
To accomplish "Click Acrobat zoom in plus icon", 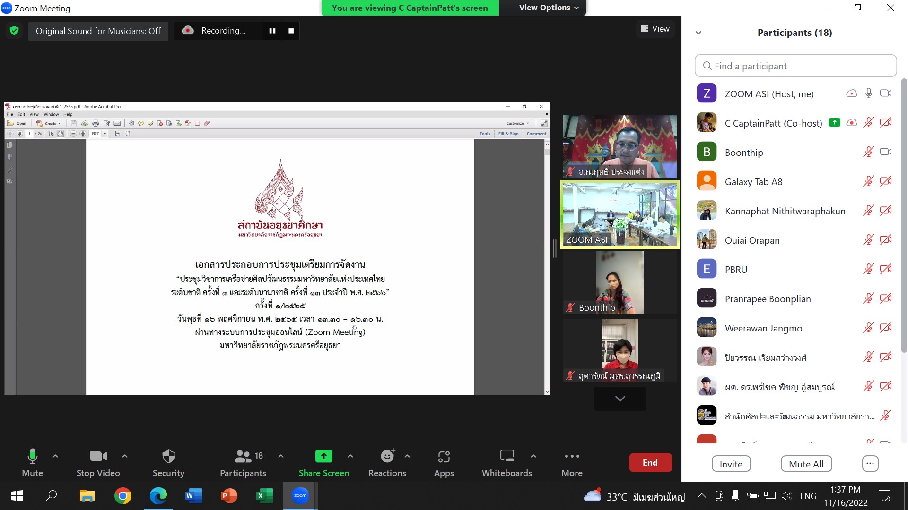I will click(x=83, y=134).
